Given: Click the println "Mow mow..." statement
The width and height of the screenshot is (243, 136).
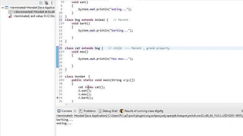Looking at the screenshot, I should click(x=106, y=59).
